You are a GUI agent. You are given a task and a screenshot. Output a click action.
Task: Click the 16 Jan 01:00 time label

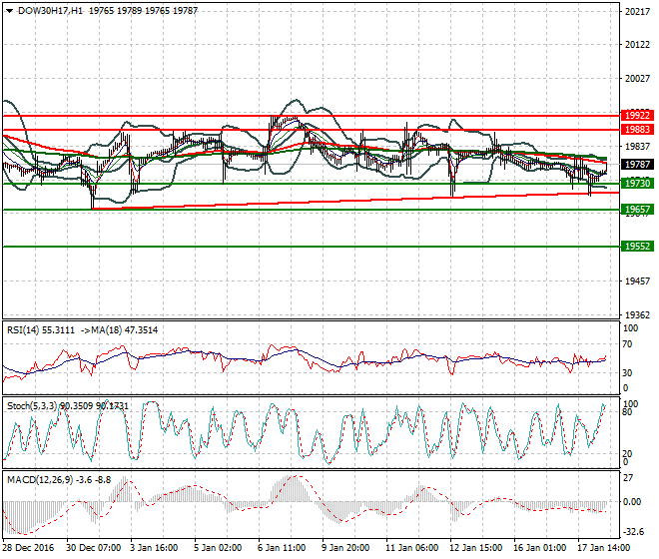[x=539, y=548]
